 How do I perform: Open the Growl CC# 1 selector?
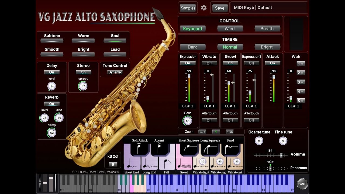point(230,106)
